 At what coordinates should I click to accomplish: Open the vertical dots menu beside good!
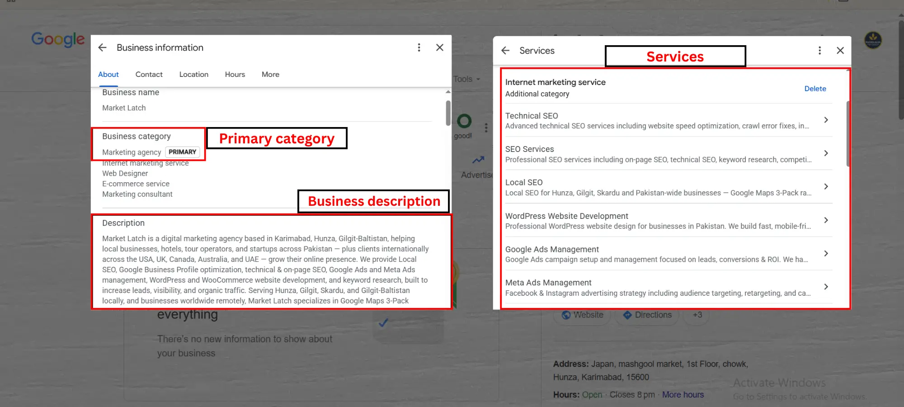486,128
